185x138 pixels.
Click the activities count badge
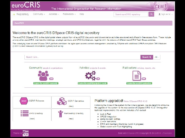(x=98, y=79)
